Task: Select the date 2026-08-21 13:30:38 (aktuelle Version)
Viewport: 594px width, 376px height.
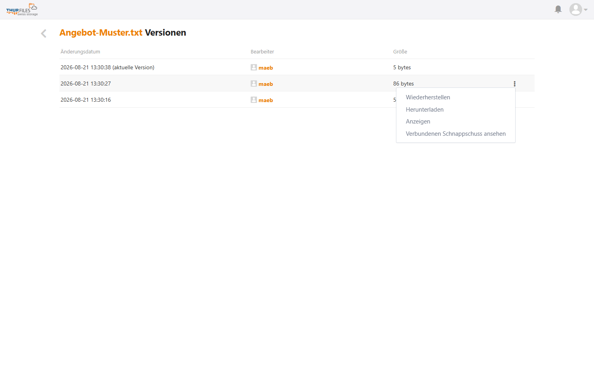Action: point(107,67)
